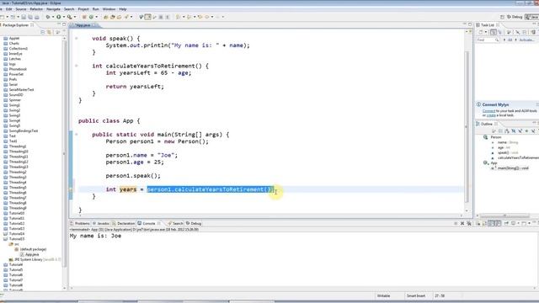Collapse the main method fold marker
Viewport: 539px width, 303px height.
77,135
